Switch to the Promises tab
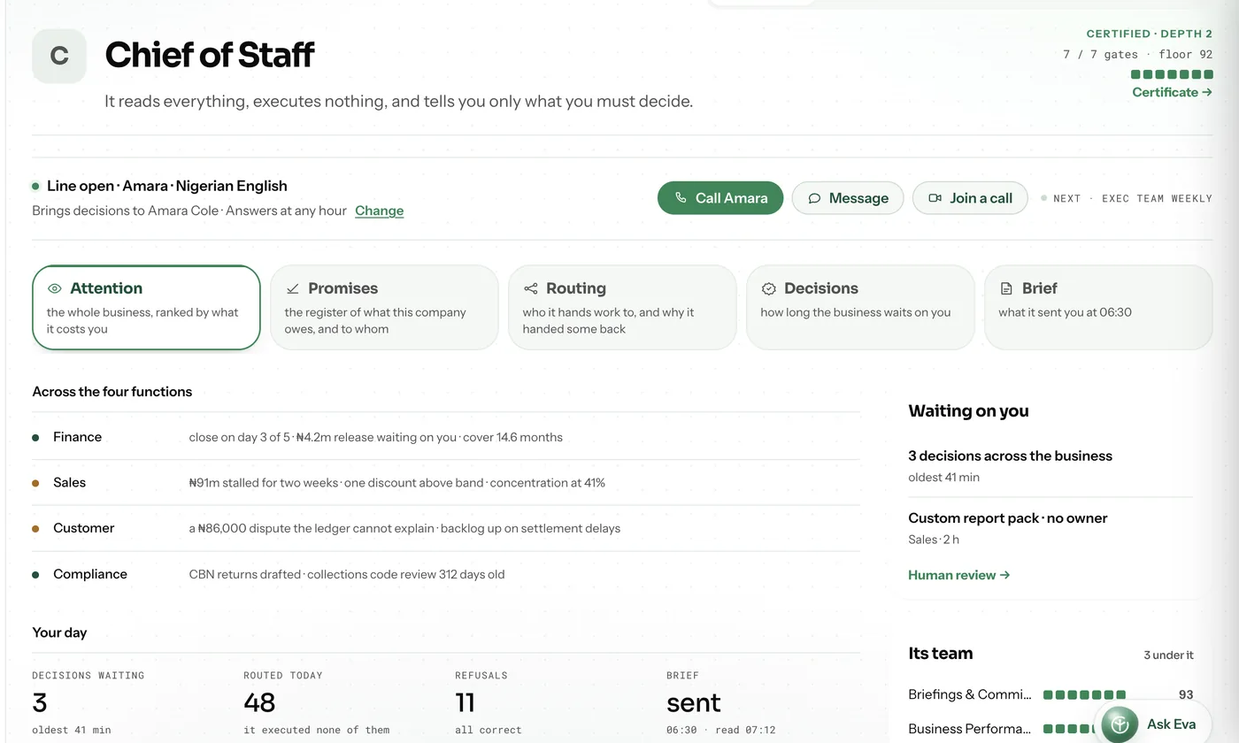Image resolution: width=1239 pixels, height=743 pixels. click(x=384, y=308)
